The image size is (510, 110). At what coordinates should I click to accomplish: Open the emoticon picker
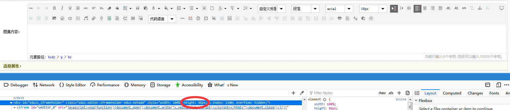pyautogui.click(x=62, y=18)
